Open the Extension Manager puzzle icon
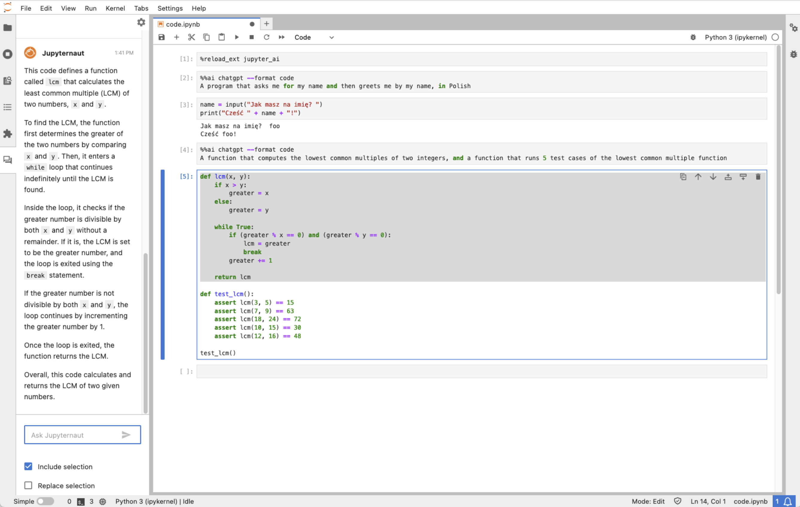 [7, 134]
